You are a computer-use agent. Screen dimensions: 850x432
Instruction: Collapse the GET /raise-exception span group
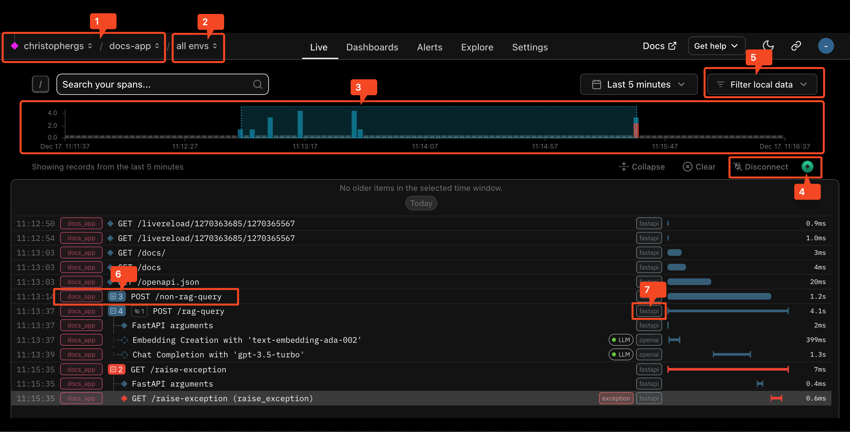(x=117, y=369)
